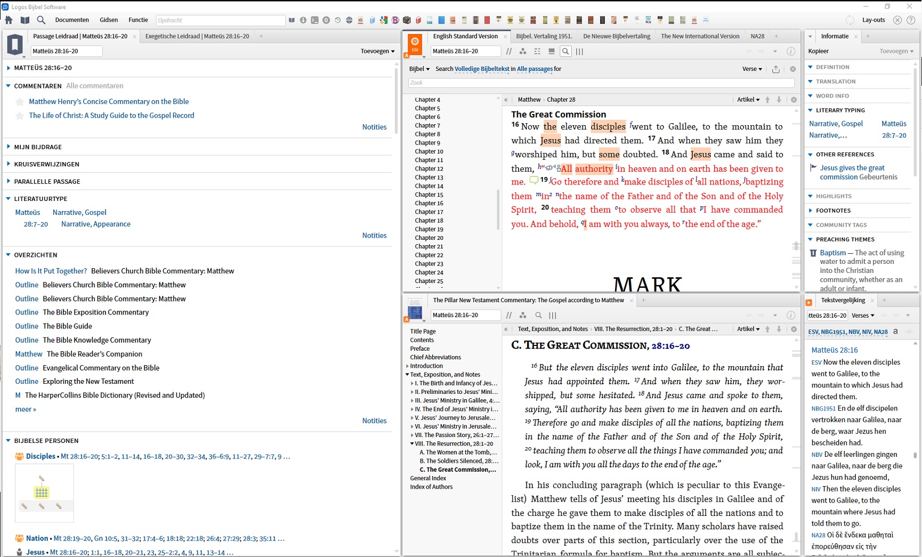Image resolution: width=922 pixels, height=557 pixels.
Task: Open the Verses dropdown in Tekstvergelijking
Action: [x=863, y=316]
